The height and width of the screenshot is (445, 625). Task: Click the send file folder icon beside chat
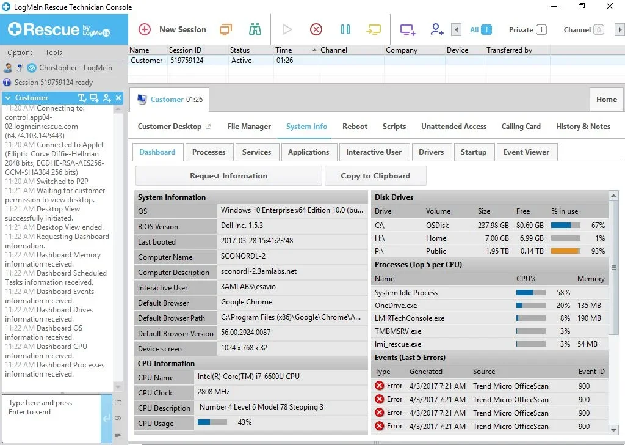point(118,403)
